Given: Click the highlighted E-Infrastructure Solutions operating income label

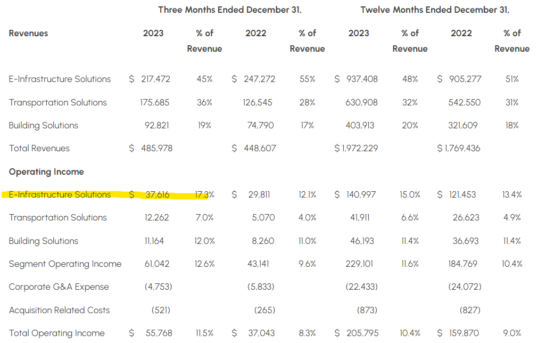Looking at the screenshot, I should click(x=60, y=195).
